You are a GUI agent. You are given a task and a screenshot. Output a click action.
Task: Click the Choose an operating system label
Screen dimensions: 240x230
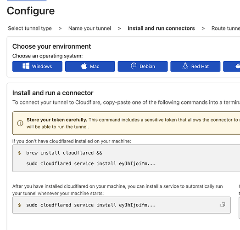[x=47, y=56]
